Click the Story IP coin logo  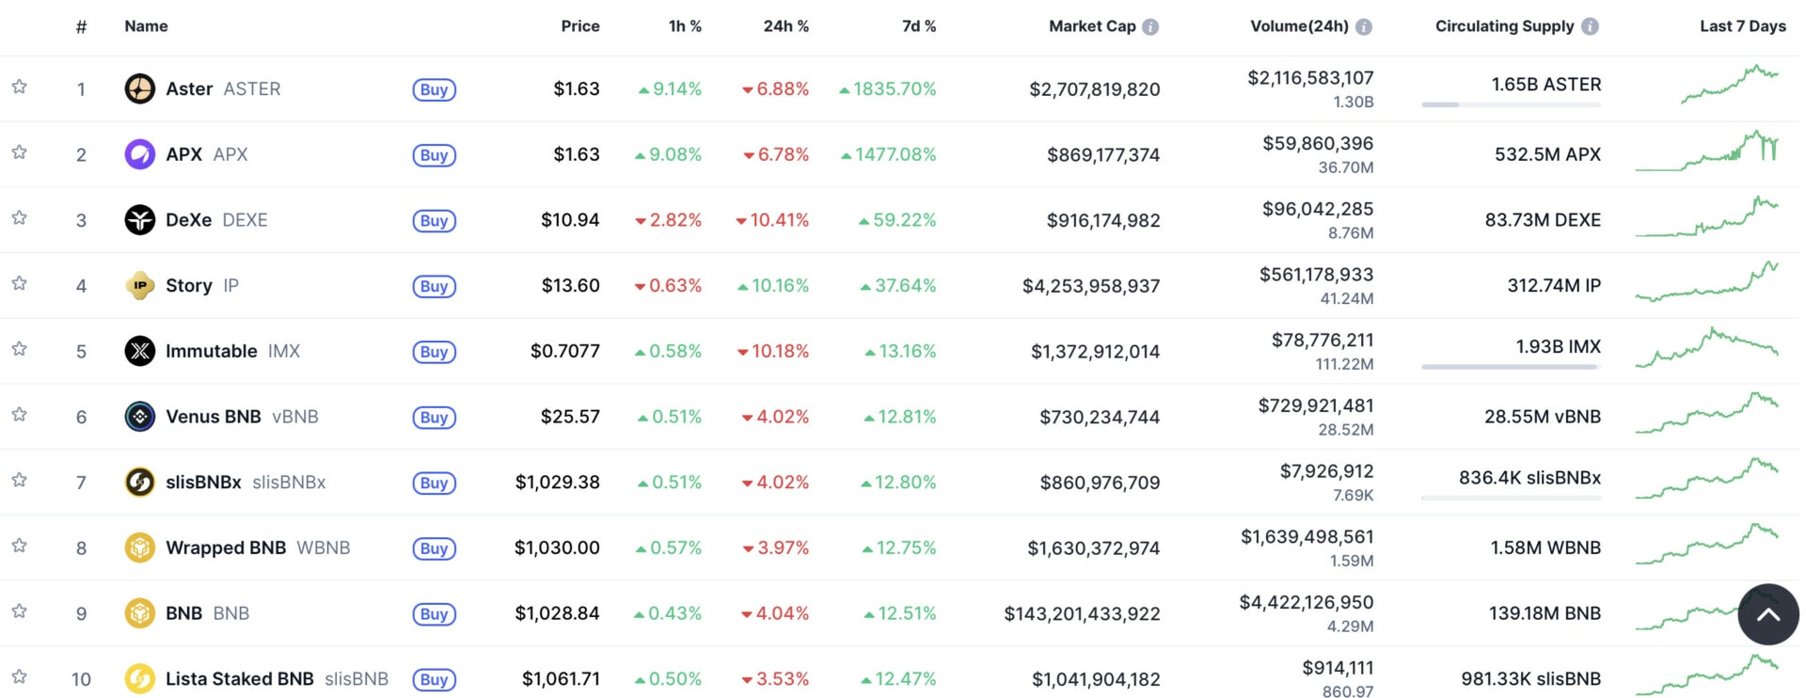pyautogui.click(x=140, y=286)
